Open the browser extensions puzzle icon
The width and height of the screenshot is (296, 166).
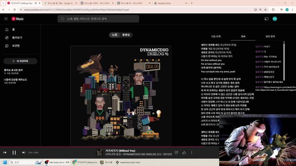pos(273,10)
